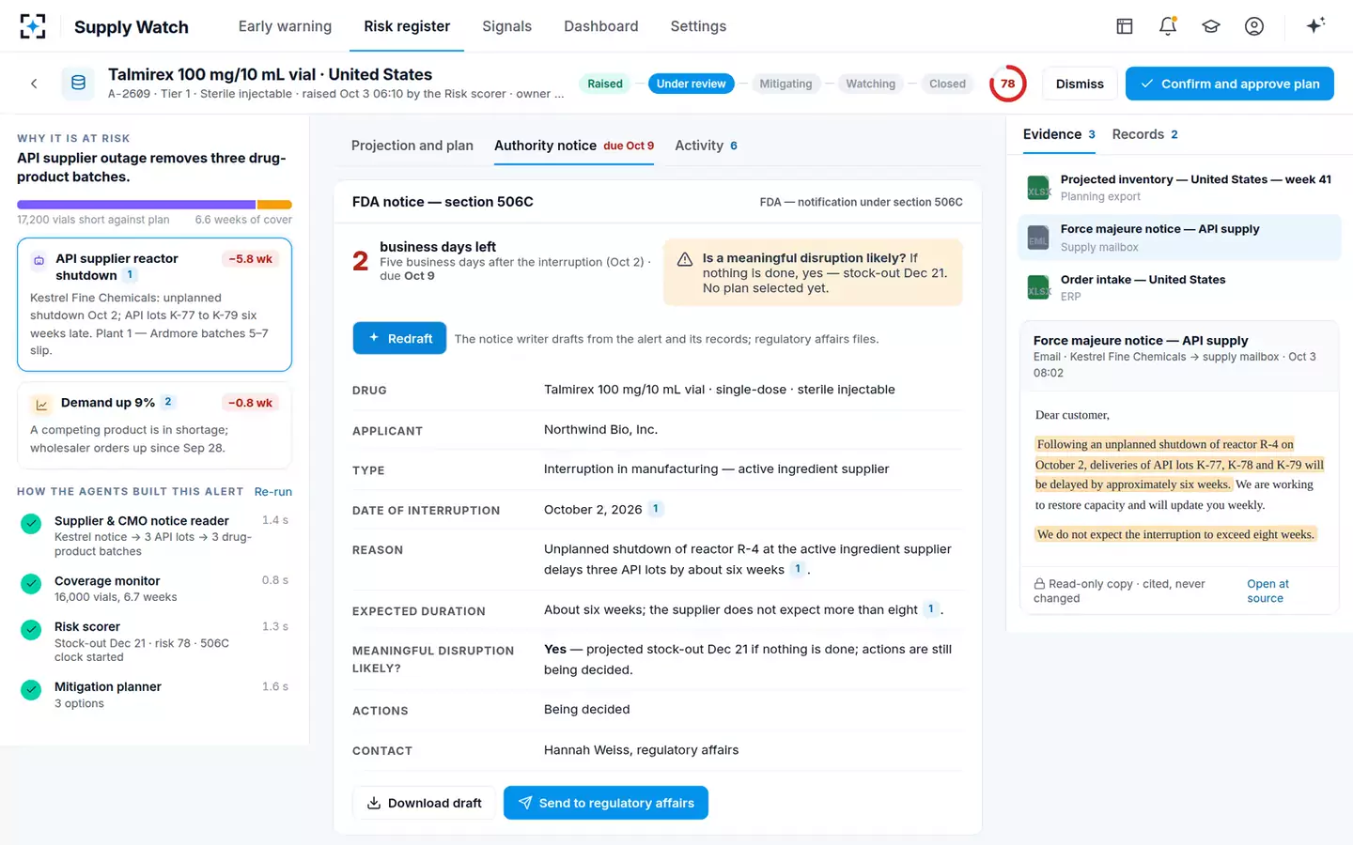Go back with the left chevron

click(34, 84)
